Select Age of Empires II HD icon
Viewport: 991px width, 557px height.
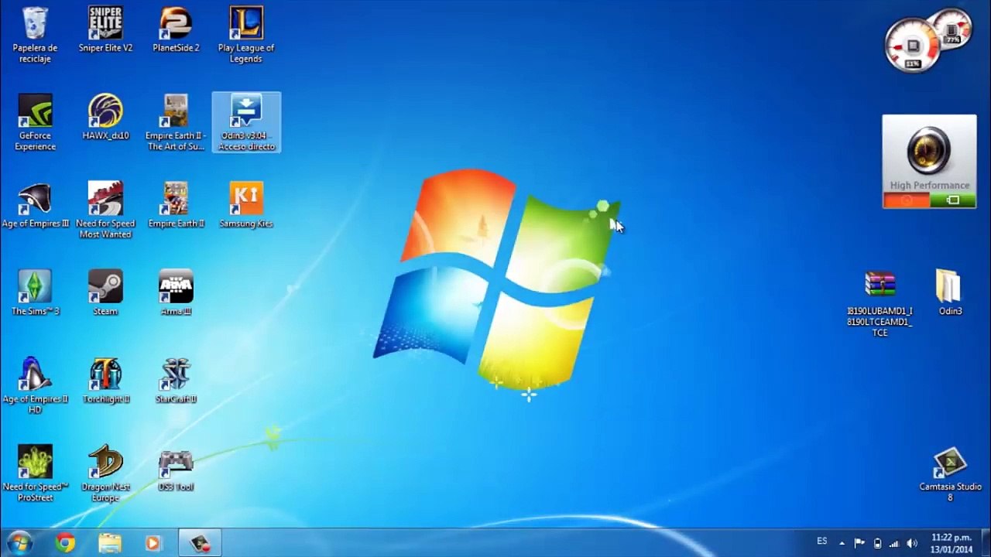pos(35,386)
